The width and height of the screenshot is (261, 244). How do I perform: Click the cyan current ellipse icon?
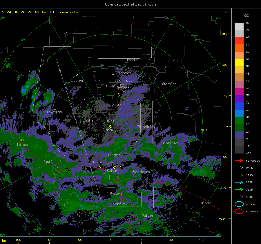coord(239,204)
